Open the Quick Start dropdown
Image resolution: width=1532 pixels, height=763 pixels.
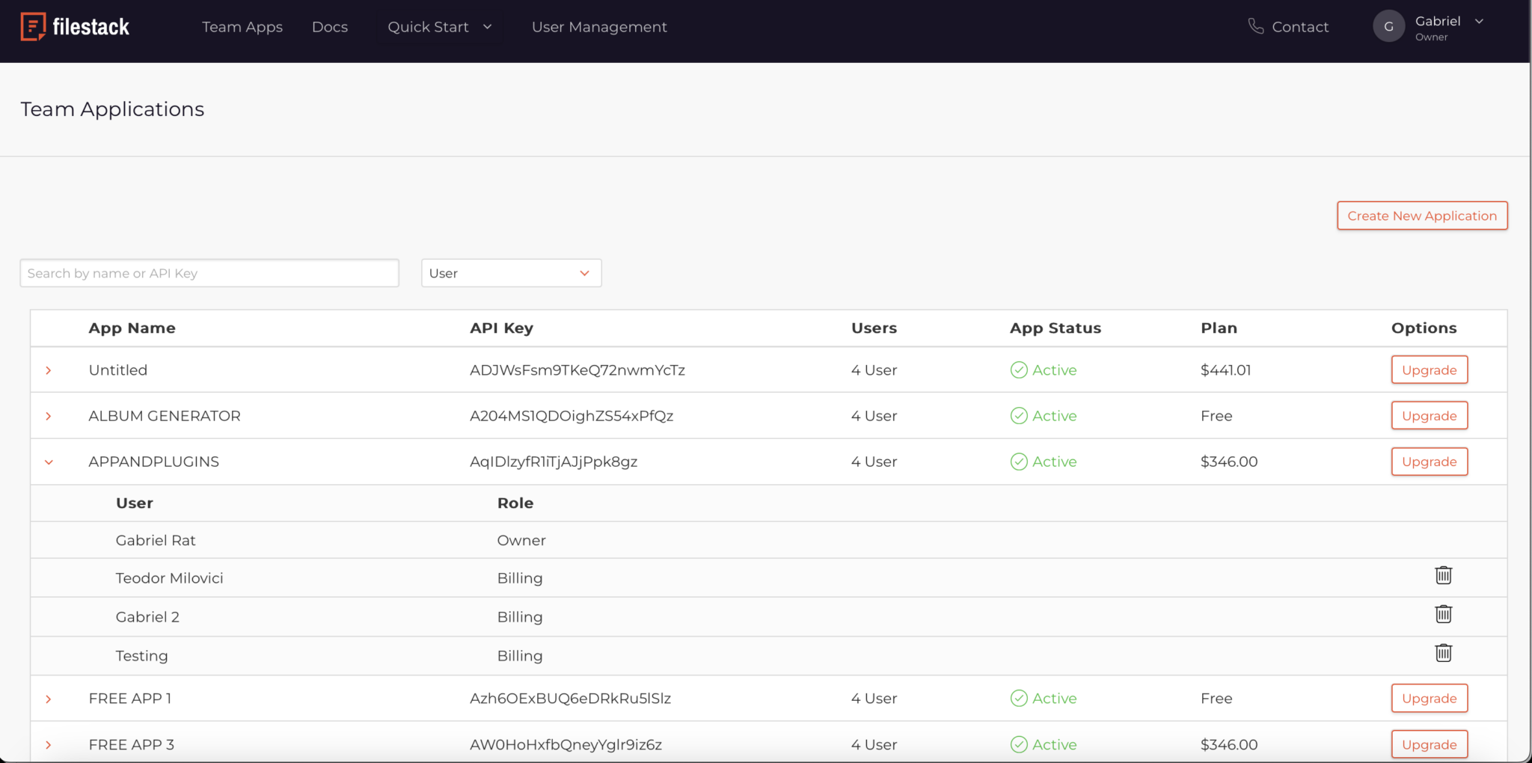439,26
